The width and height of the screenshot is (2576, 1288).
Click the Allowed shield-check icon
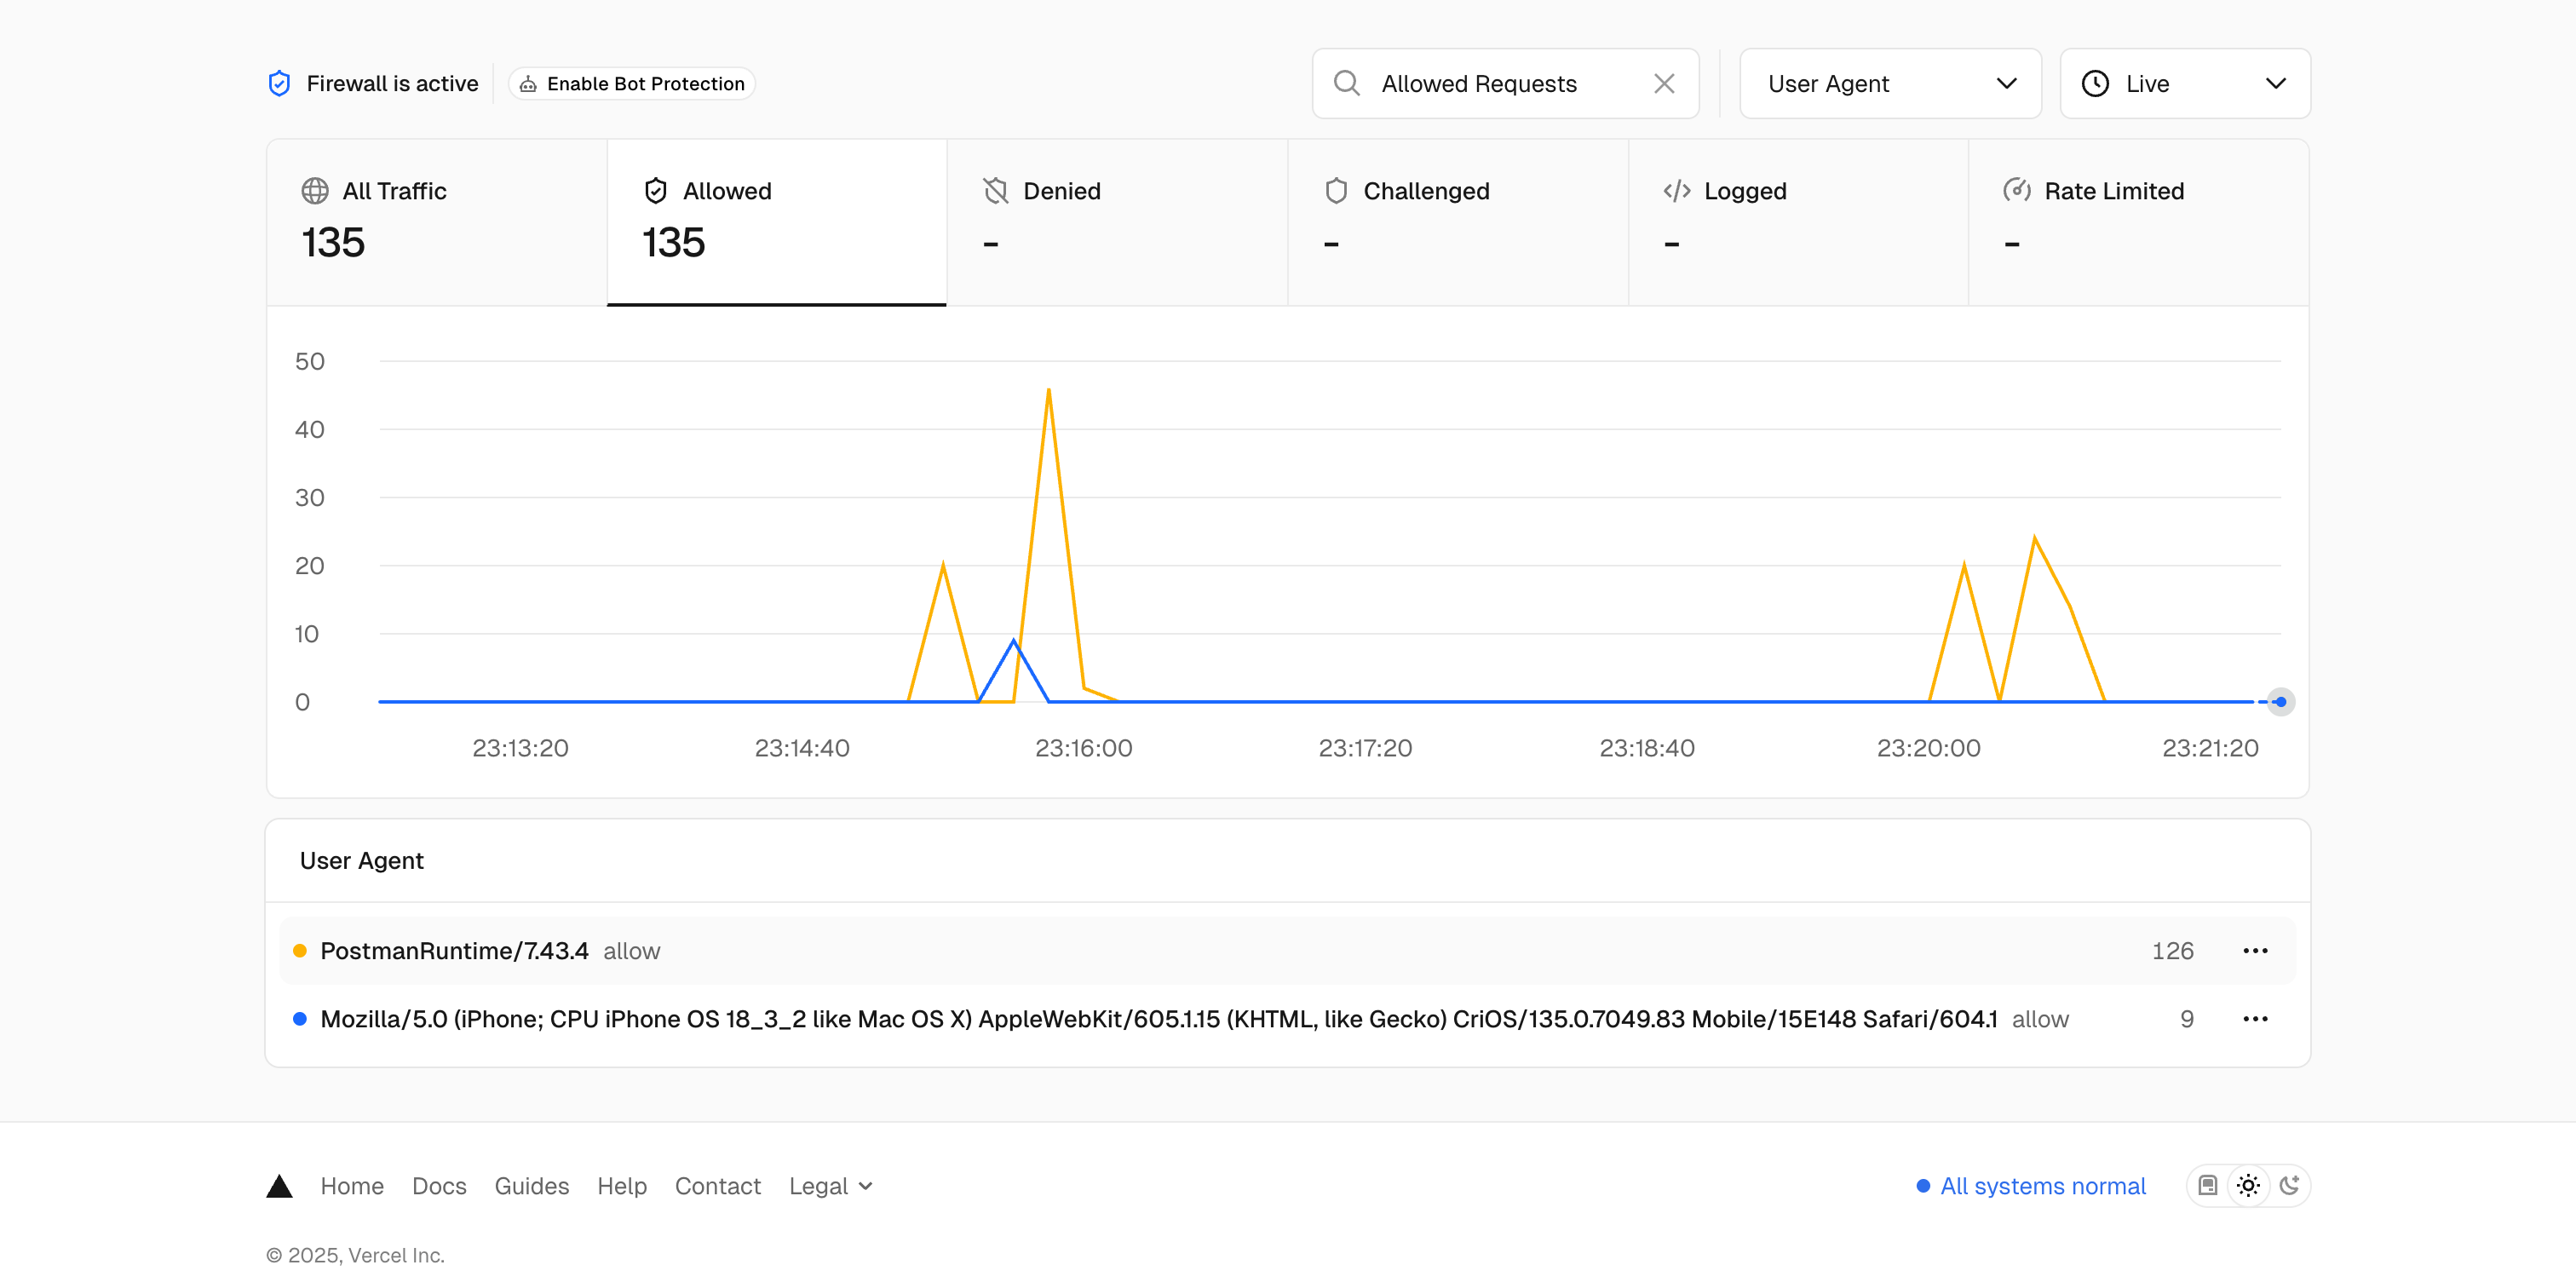[655, 190]
